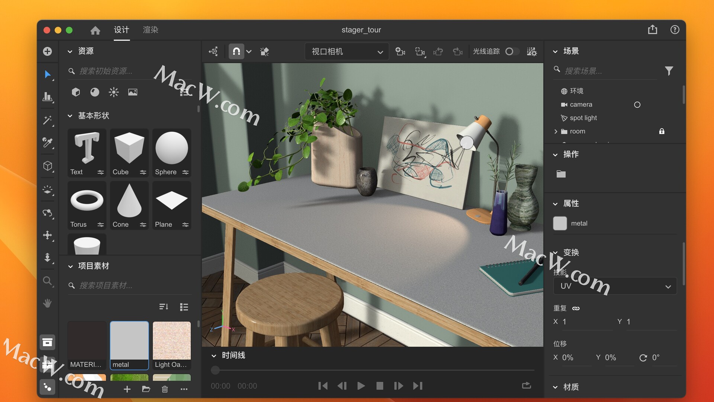Open render settings grid gear icon
Screen dimensions: 714x402
(532, 51)
